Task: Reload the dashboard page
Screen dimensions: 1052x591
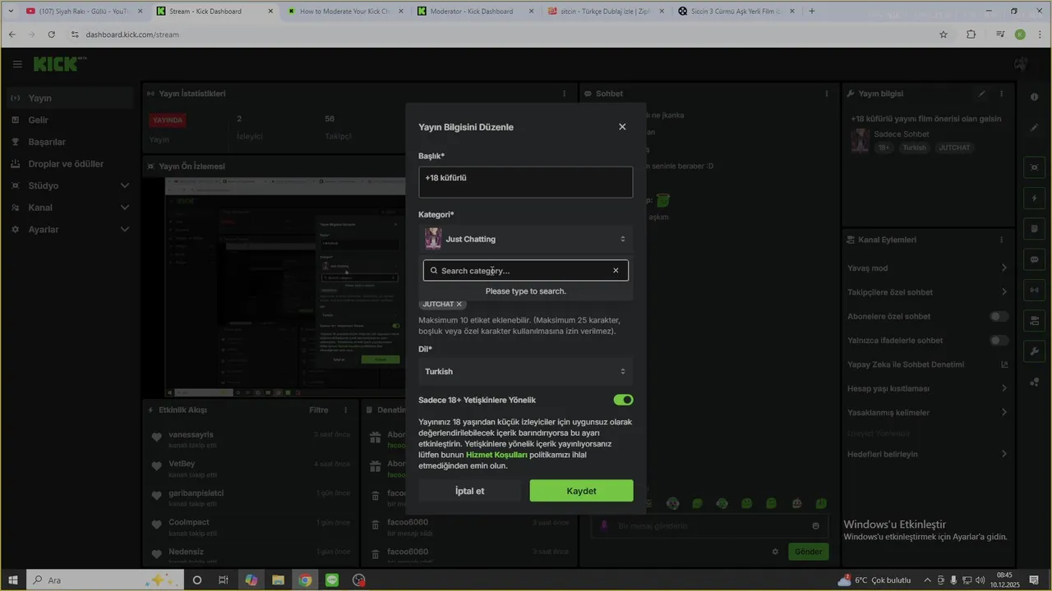Action: [52, 34]
